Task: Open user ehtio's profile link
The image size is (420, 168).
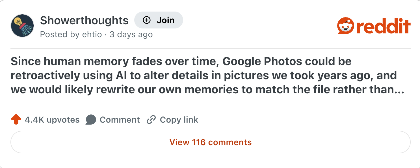Action: pos(92,34)
